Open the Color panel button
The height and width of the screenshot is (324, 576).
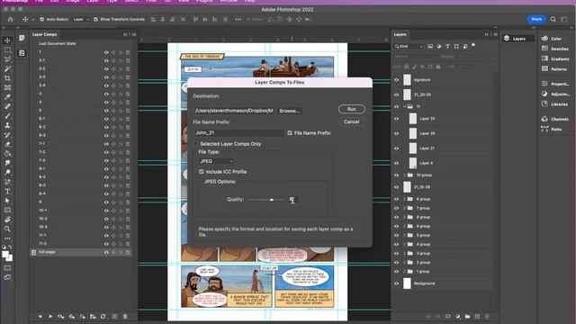click(552, 38)
